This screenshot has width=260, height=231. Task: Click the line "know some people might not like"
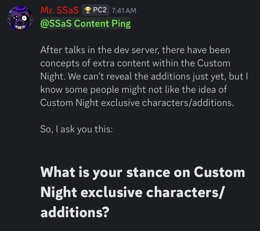click(133, 90)
